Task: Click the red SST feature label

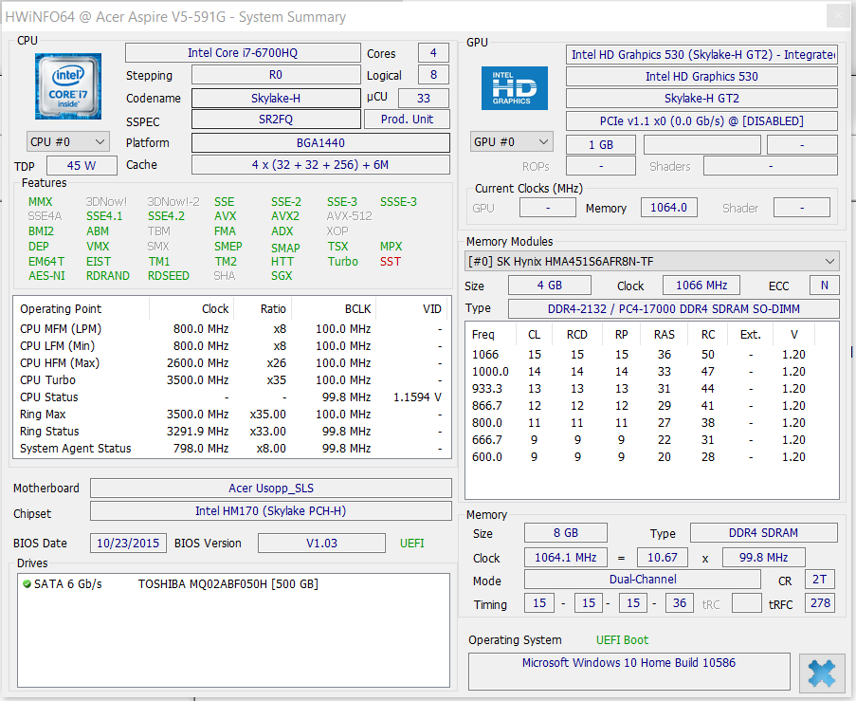Action: (x=391, y=262)
